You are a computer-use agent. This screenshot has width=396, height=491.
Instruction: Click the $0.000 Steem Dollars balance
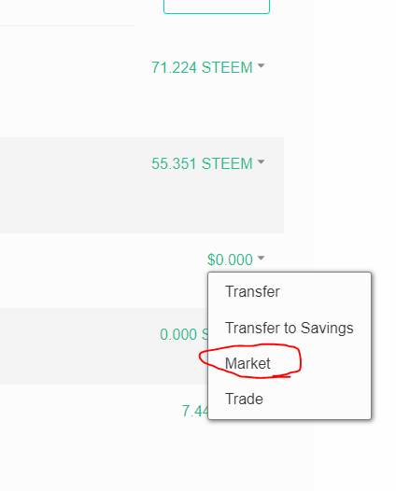tap(230, 260)
